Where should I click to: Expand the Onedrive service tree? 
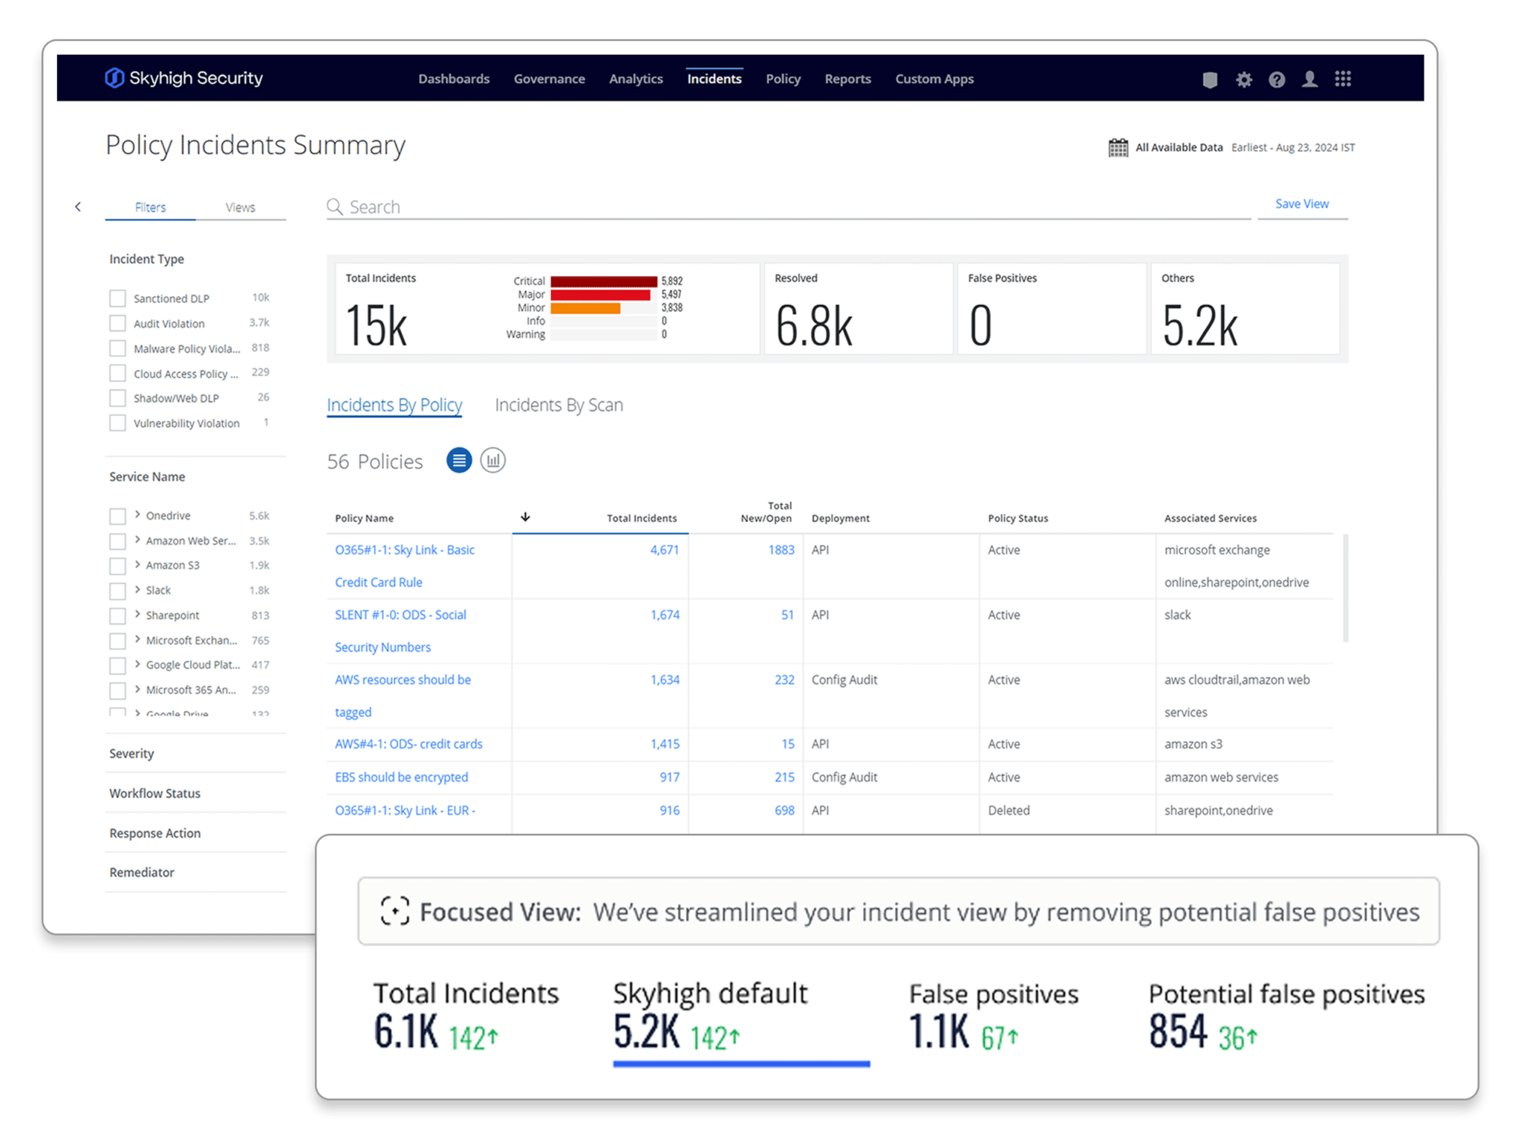pyautogui.click(x=137, y=515)
